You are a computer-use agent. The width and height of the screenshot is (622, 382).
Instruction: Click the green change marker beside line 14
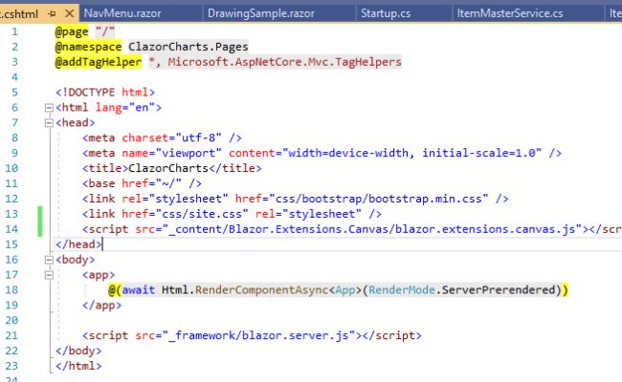click(x=39, y=229)
